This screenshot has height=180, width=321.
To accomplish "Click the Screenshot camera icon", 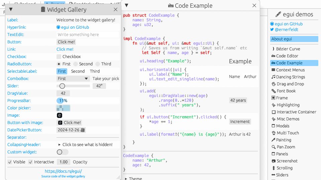I will pyautogui.click(x=274, y=161).
